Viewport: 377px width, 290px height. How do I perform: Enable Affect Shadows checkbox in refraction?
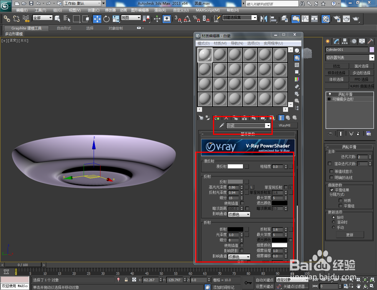point(242,250)
